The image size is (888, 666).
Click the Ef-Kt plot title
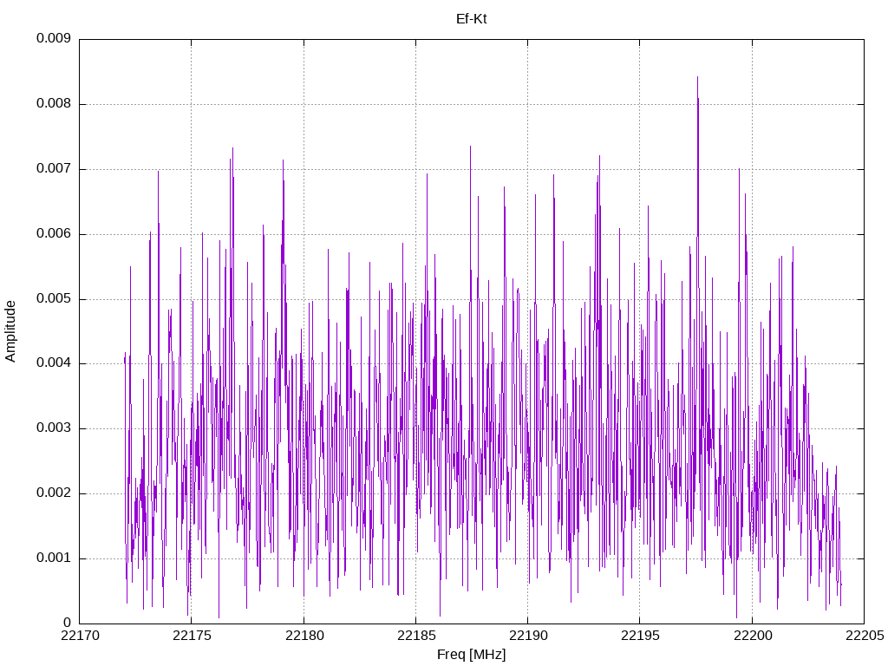[x=471, y=19]
